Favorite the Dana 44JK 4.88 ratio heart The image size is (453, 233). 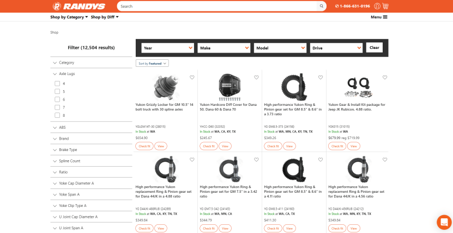pyautogui.click(x=192, y=160)
